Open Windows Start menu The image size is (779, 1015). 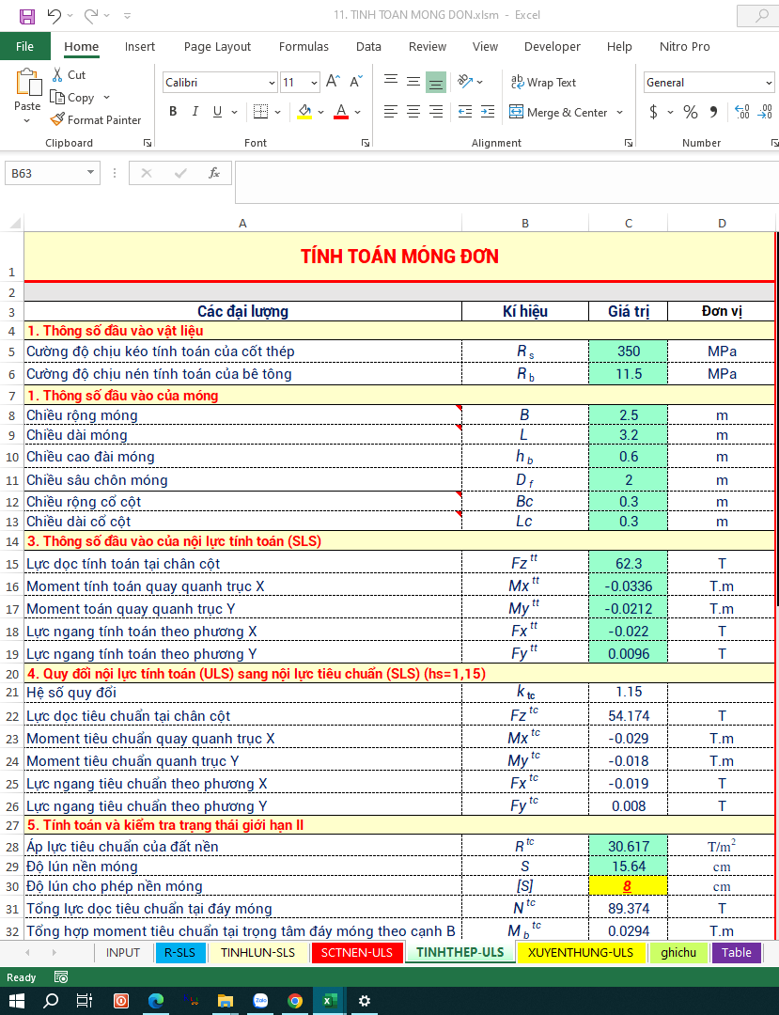point(16,1001)
